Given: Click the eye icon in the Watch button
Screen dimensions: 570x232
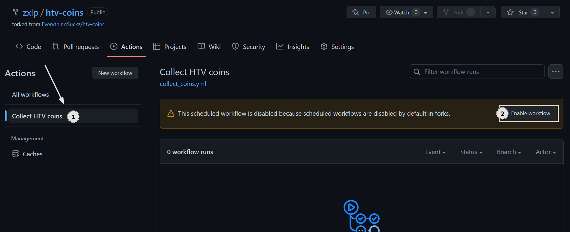Looking at the screenshot, I should (x=389, y=12).
